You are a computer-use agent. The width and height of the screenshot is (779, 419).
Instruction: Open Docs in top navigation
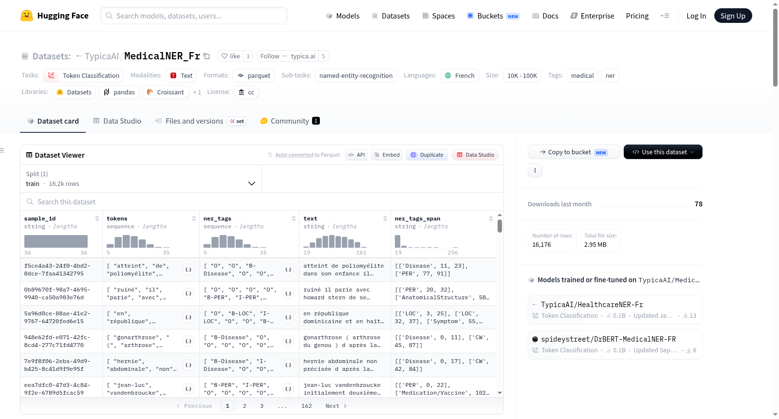(545, 16)
